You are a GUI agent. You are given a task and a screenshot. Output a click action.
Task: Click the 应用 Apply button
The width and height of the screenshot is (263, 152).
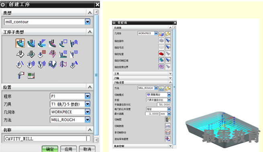coord(68,149)
